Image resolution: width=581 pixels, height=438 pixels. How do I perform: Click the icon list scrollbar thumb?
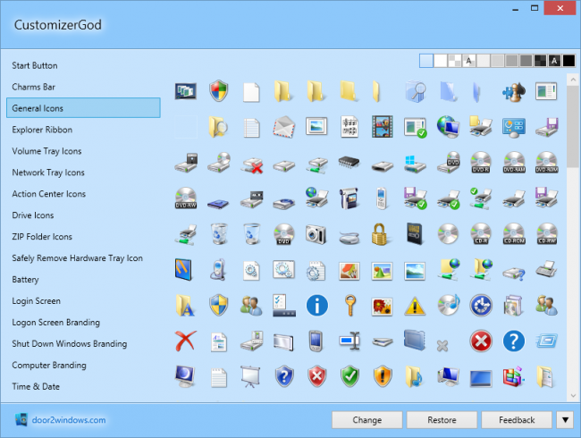(x=573, y=127)
